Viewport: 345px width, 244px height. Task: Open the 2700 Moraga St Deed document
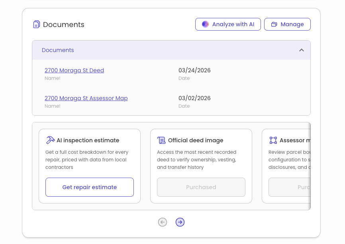[x=74, y=70]
